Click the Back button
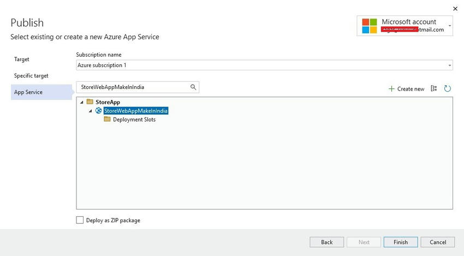 point(326,242)
